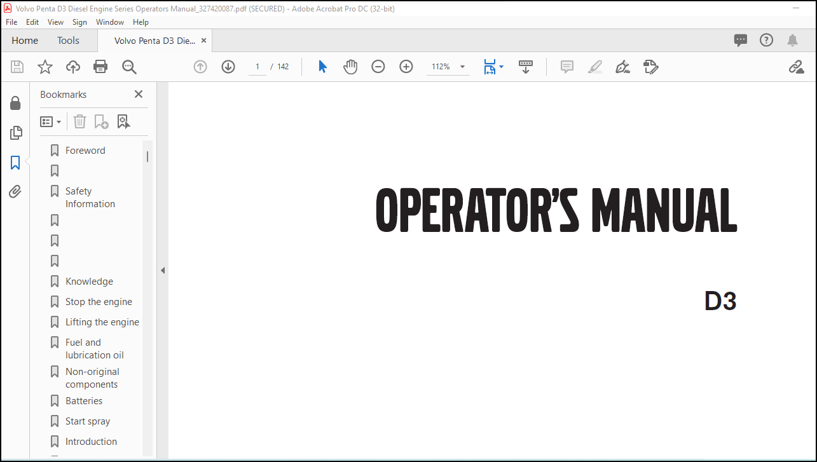Image resolution: width=817 pixels, height=462 pixels.
Task: Open the Safety Information bookmark
Action: [x=90, y=198]
